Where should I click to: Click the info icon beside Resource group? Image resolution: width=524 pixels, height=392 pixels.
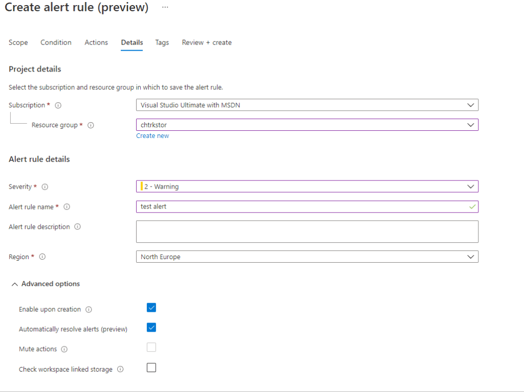click(x=91, y=125)
